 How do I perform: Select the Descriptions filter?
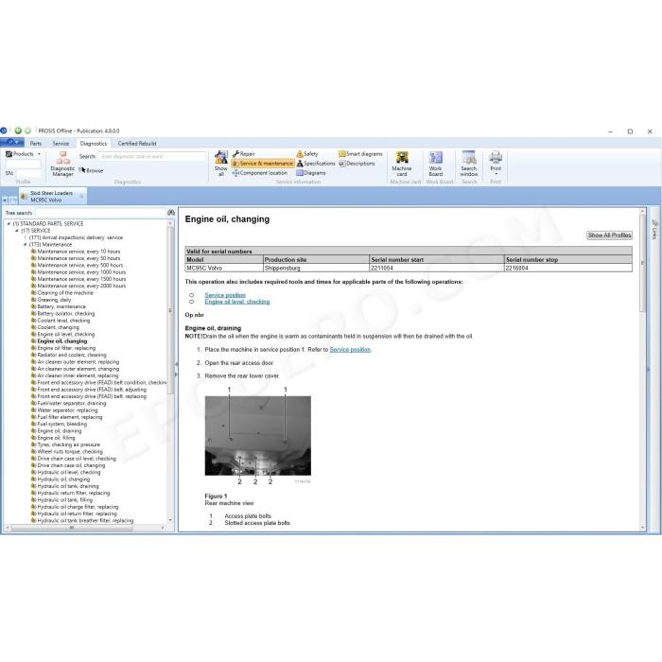click(357, 164)
